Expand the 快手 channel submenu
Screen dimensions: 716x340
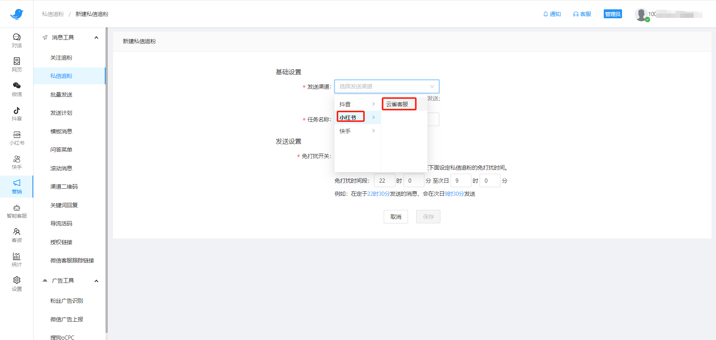(x=358, y=130)
